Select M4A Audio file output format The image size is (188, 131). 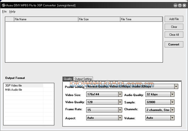(24, 90)
